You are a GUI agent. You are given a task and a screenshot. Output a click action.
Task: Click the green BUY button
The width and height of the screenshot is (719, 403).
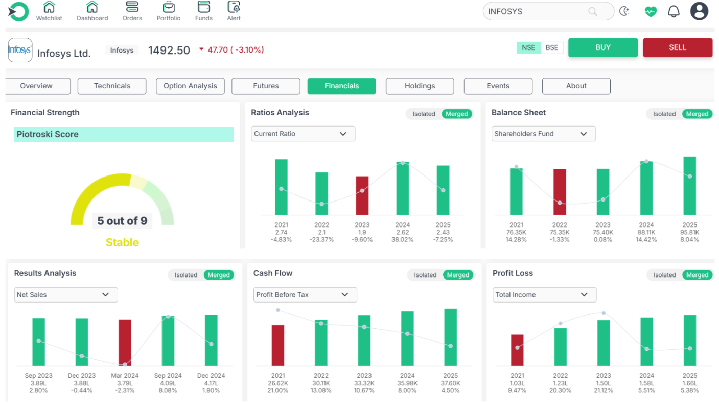pyautogui.click(x=603, y=47)
